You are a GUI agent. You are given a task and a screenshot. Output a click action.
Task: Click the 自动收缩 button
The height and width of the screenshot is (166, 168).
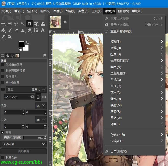coord(23,151)
